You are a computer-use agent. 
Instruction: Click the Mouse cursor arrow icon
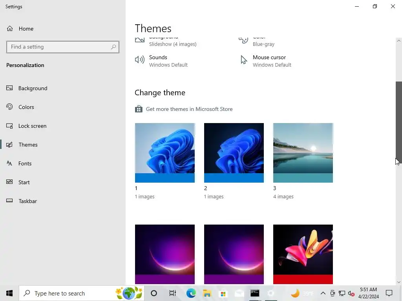243,60
